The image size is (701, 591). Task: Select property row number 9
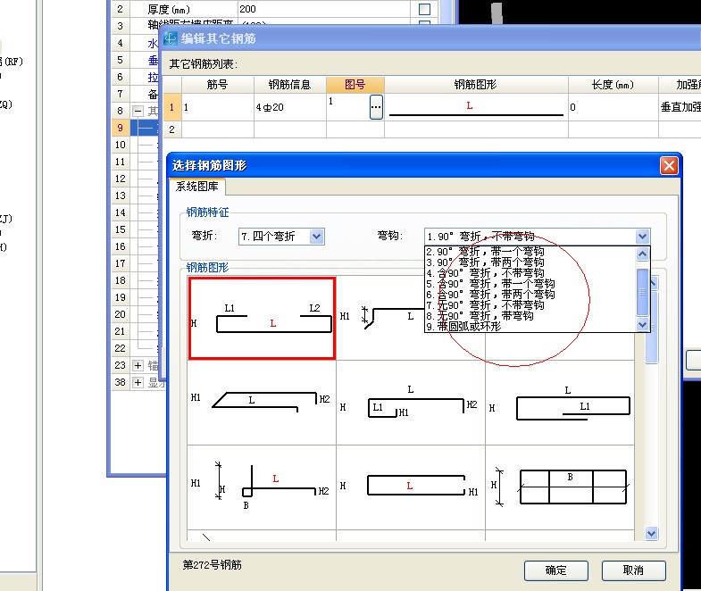tap(121, 128)
